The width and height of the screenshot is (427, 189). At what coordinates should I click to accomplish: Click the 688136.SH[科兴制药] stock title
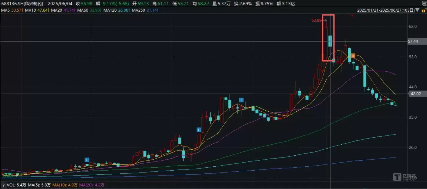coord(23,3)
